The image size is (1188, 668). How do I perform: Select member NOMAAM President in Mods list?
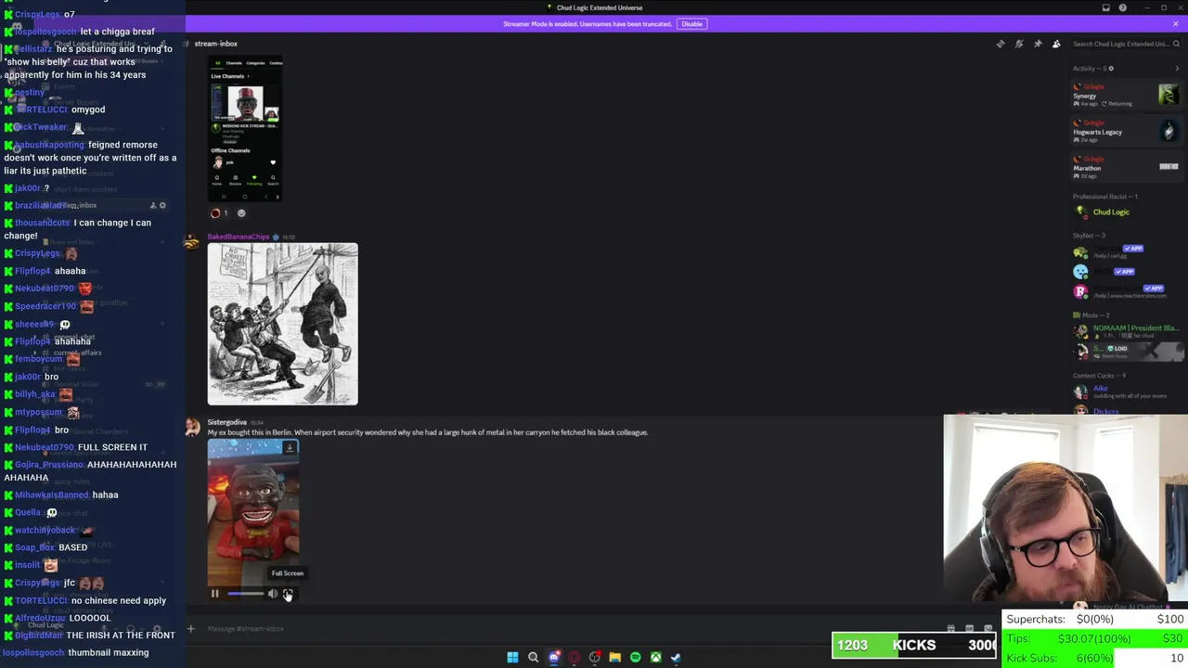pos(1126,329)
